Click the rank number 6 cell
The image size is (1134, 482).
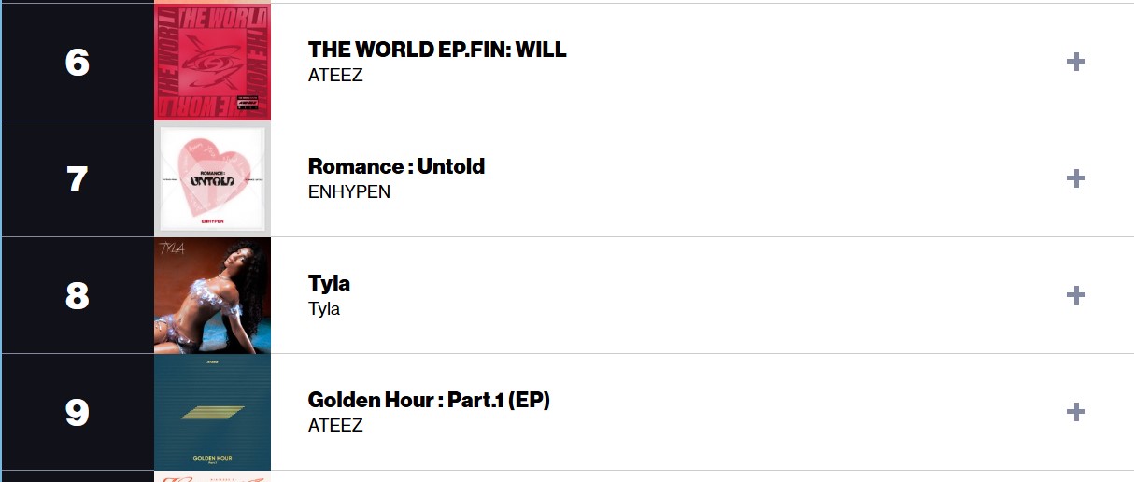click(x=78, y=62)
